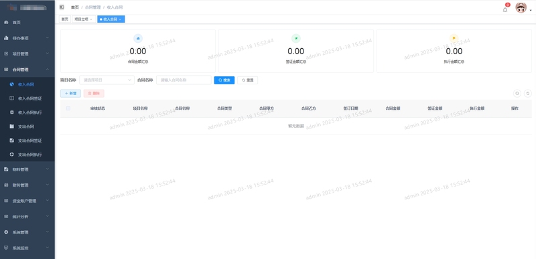Click the 资金账户管理 sidebar icon
This screenshot has height=259, width=536.
(6, 201)
